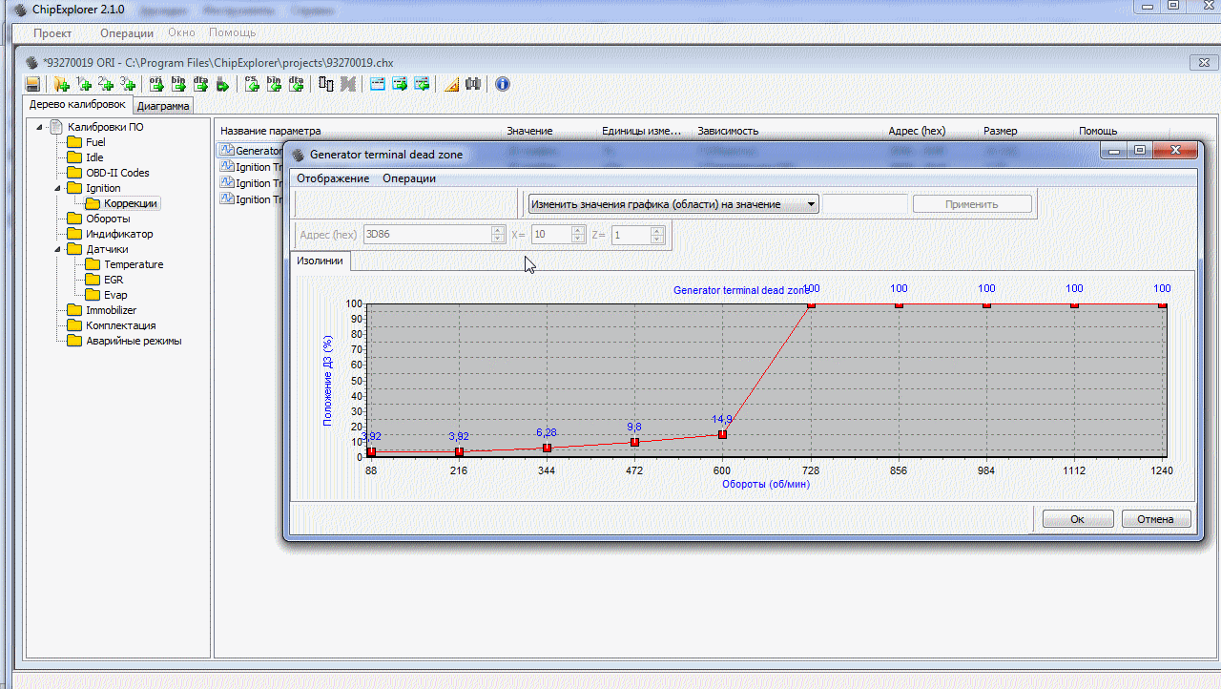The width and height of the screenshot is (1221, 689).
Task: Click the grayed-out X compare icon in toolbar
Action: 348,84
